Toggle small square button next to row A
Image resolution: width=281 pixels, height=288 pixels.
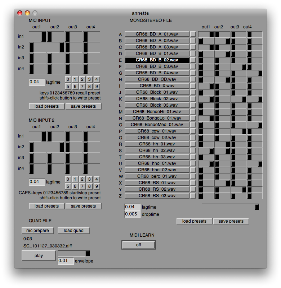click(x=193, y=34)
